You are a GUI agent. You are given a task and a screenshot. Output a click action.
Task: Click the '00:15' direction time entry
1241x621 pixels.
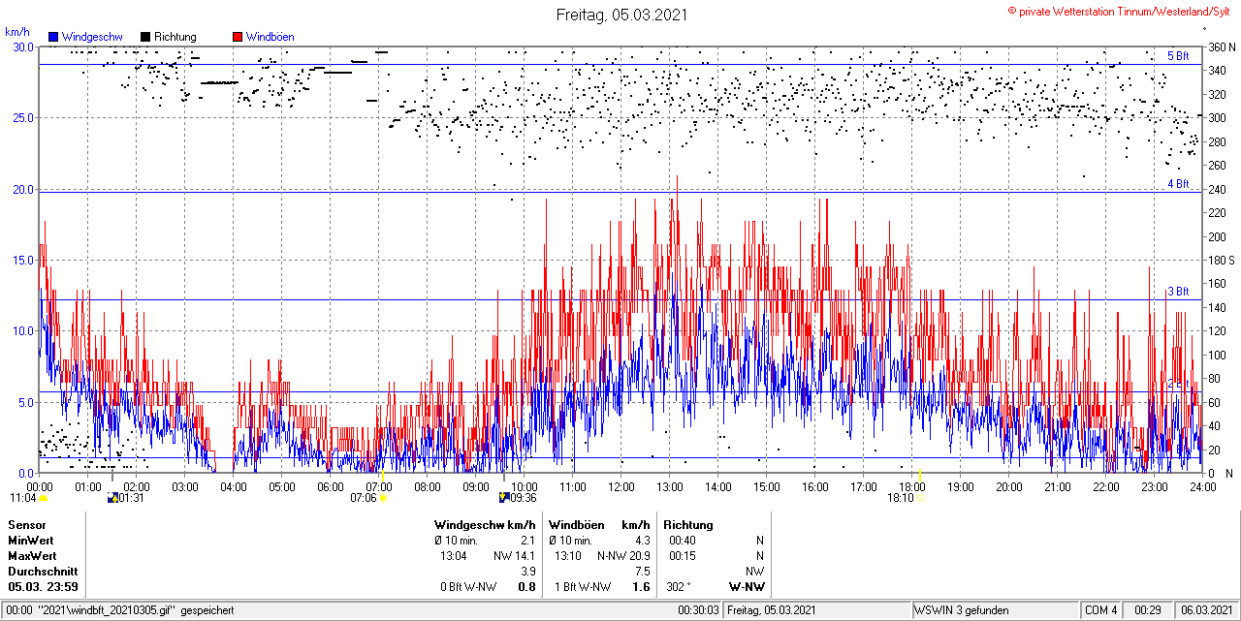[x=683, y=556]
